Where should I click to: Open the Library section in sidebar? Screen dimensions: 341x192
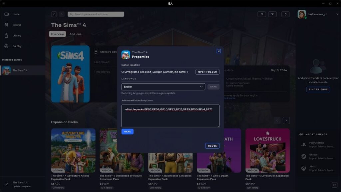[16, 35]
